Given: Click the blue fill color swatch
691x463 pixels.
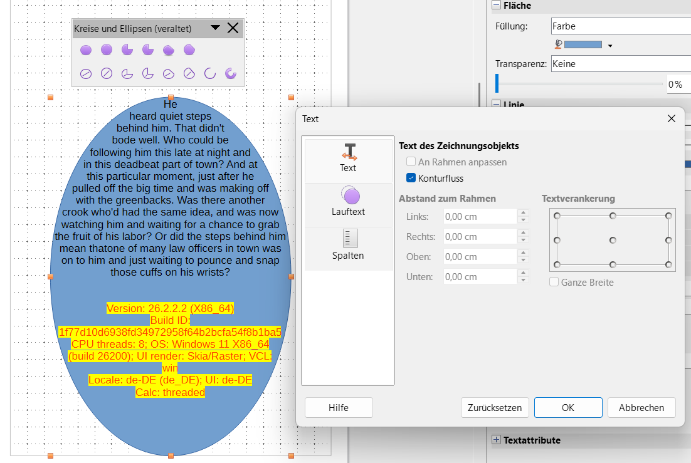Looking at the screenshot, I should [583, 44].
